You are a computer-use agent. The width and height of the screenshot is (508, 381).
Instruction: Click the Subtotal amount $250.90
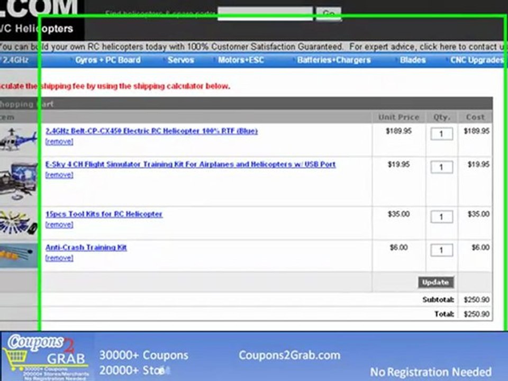[477, 300]
